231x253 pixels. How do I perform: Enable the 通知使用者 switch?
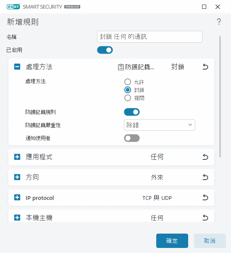pos(131,138)
